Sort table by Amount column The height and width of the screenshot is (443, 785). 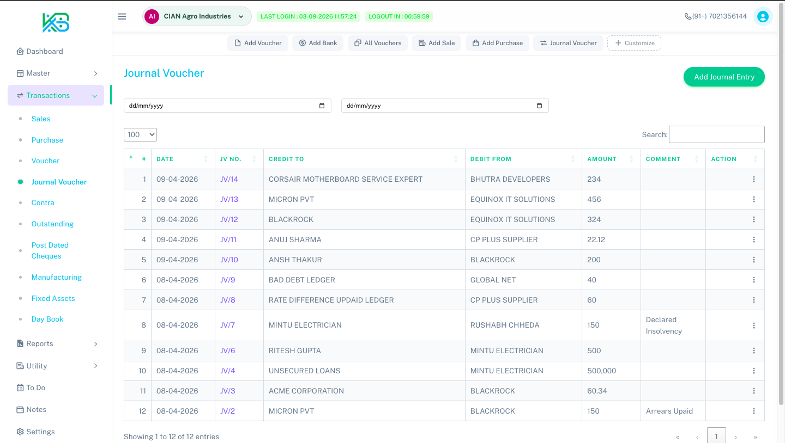pyautogui.click(x=611, y=159)
